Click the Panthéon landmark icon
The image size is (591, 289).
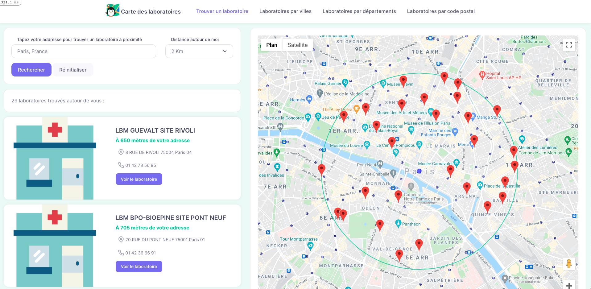[x=398, y=223]
